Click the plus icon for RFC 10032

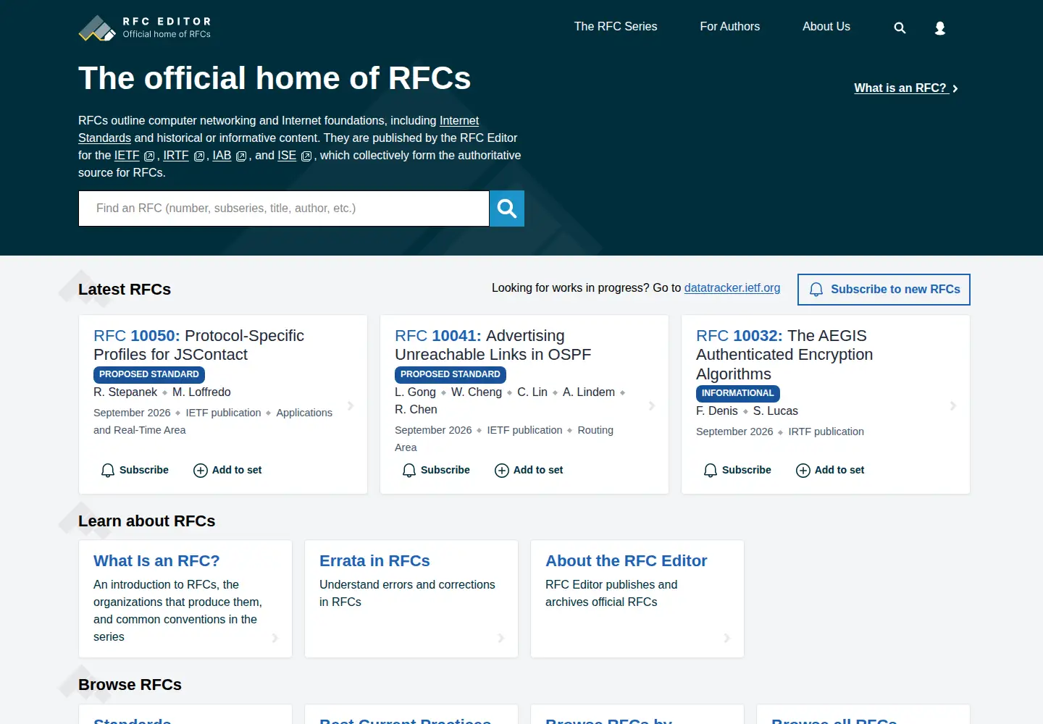[803, 471]
